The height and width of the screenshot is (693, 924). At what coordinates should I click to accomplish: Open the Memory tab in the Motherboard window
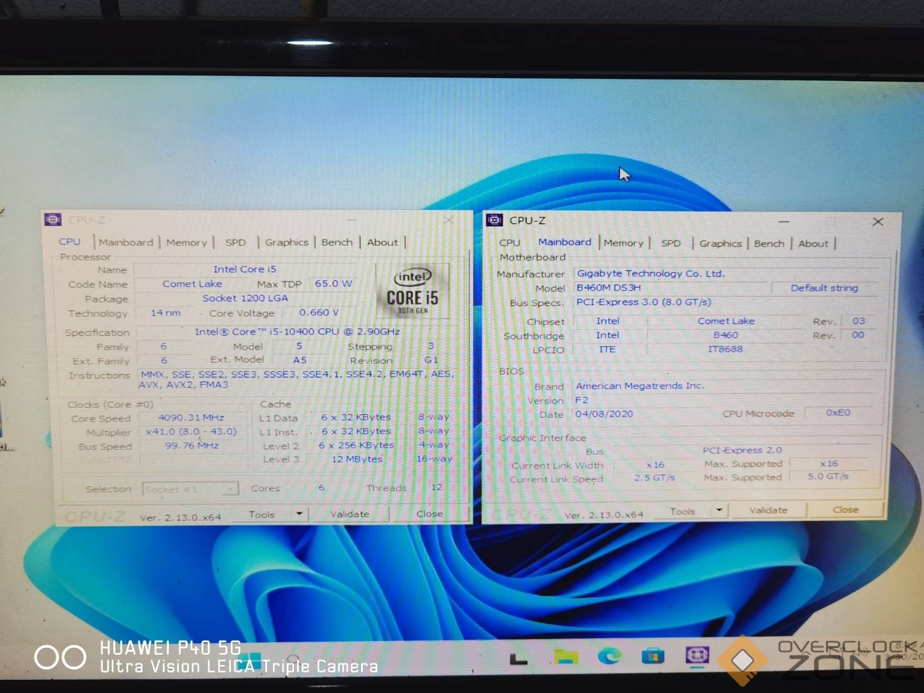623,243
